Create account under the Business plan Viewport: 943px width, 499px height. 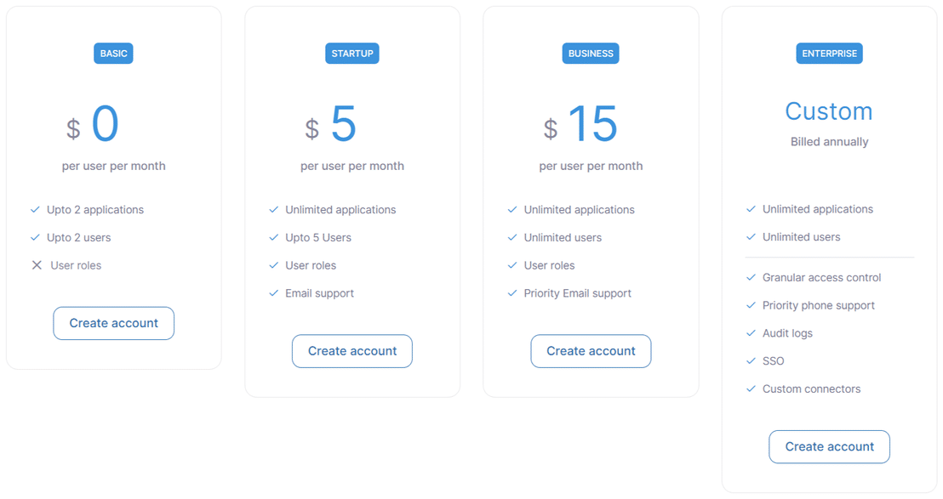tap(591, 351)
